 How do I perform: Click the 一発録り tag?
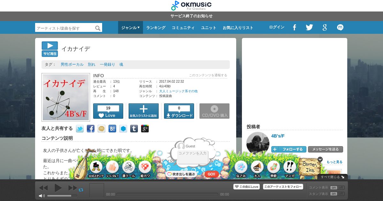pos(107,64)
